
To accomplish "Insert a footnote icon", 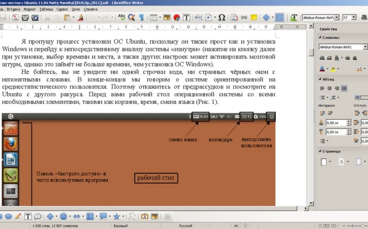I will (x=234, y=18).
